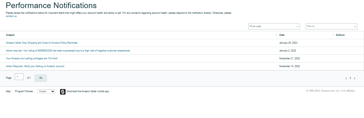
Task: Click the page number input field
Action: coord(19,77)
